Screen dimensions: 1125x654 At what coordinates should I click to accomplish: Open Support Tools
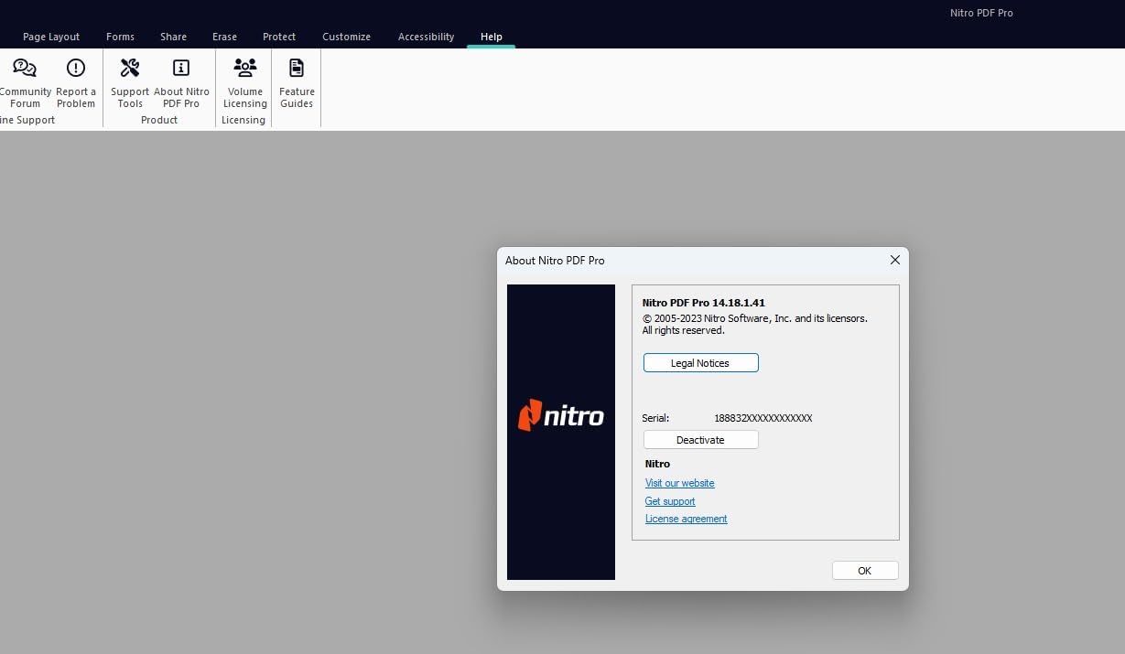[129, 80]
